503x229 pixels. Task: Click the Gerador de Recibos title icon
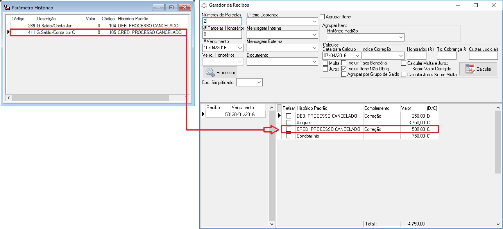coord(204,5)
